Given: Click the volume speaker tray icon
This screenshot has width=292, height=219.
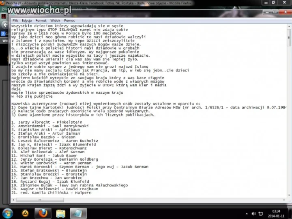Looking at the screenshot, I should point(253,214).
